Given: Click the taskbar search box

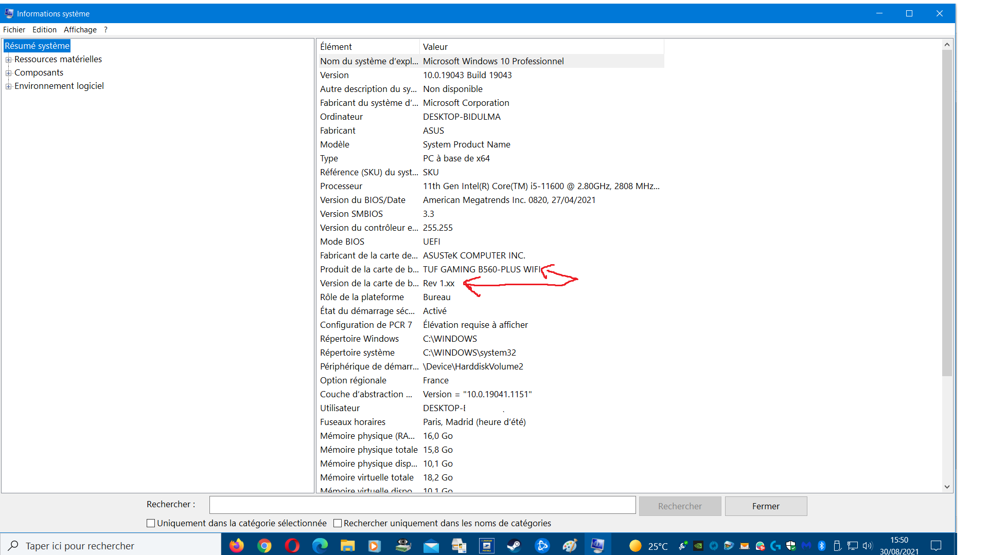Looking at the screenshot, I should point(111,546).
